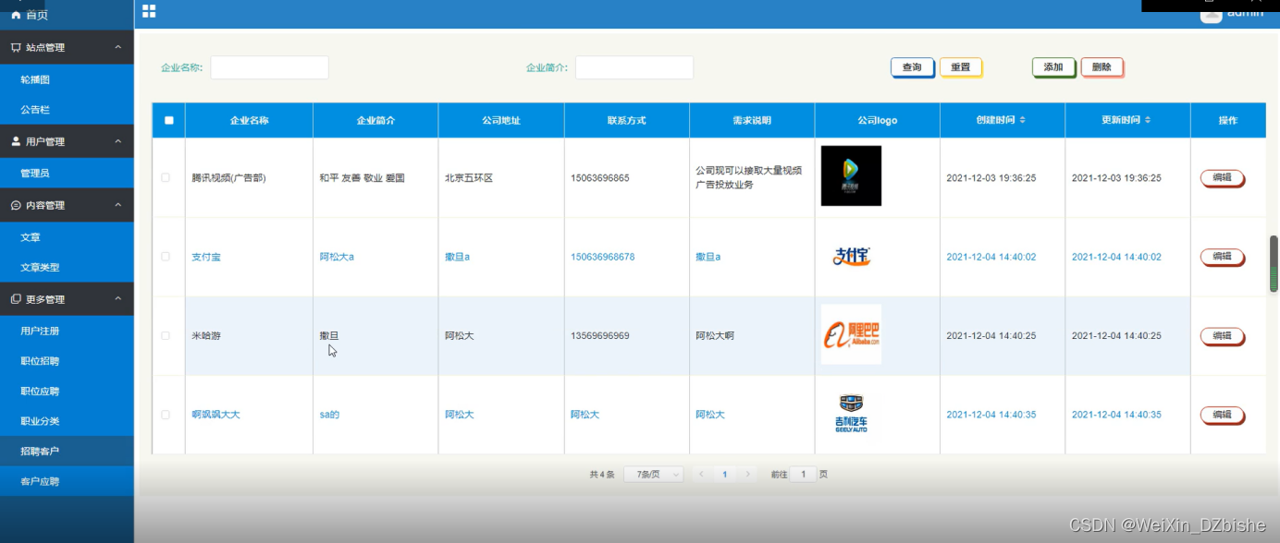Open 文章 in the sidebar
The width and height of the screenshot is (1280, 543).
(67, 237)
